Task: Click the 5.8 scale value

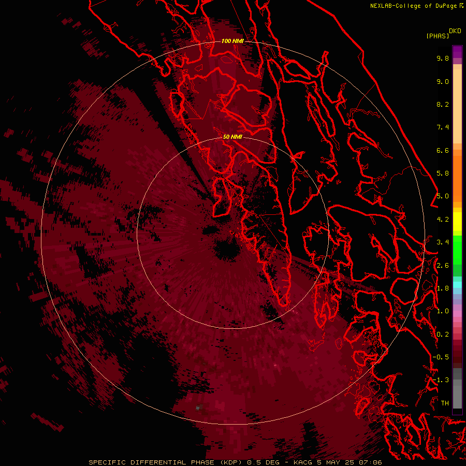Action: click(x=443, y=173)
